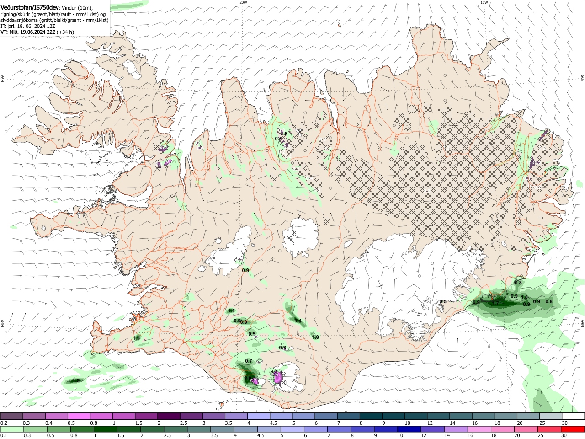Click the 1.5 value over southwest ocean
This screenshot has width=585, height=439.
76,380
